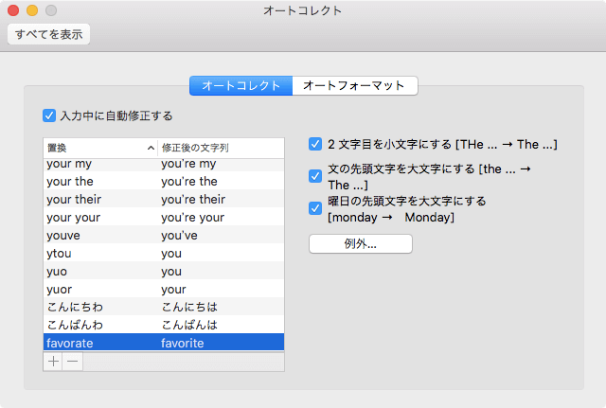Select the こんにちわ entry row
Screen dimensions: 606x408
(x=163, y=307)
